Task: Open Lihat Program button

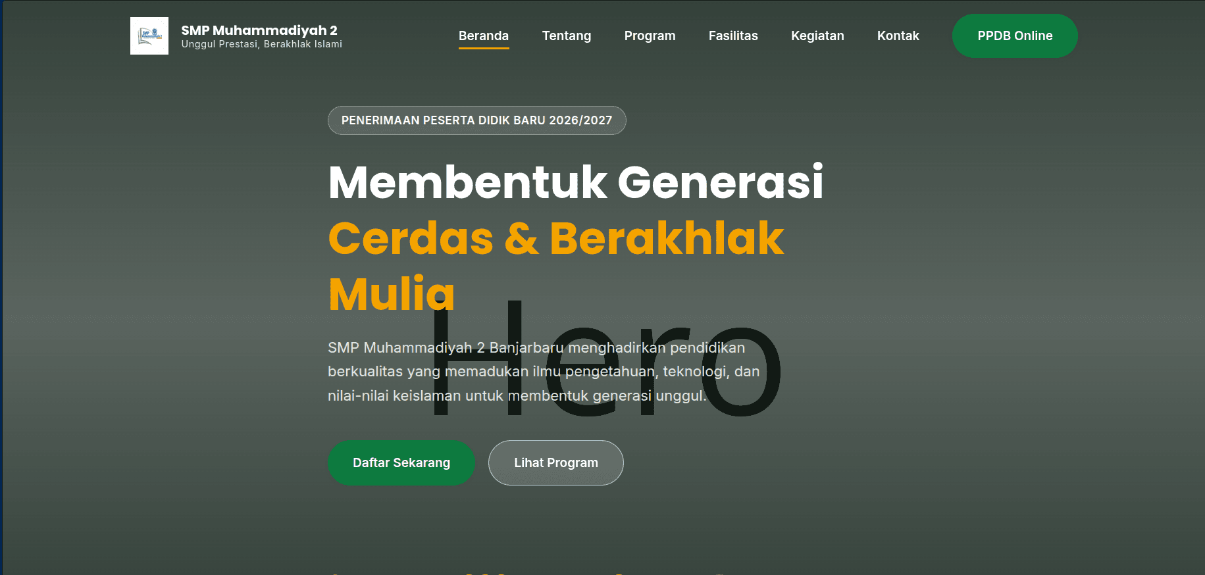Action: click(556, 463)
